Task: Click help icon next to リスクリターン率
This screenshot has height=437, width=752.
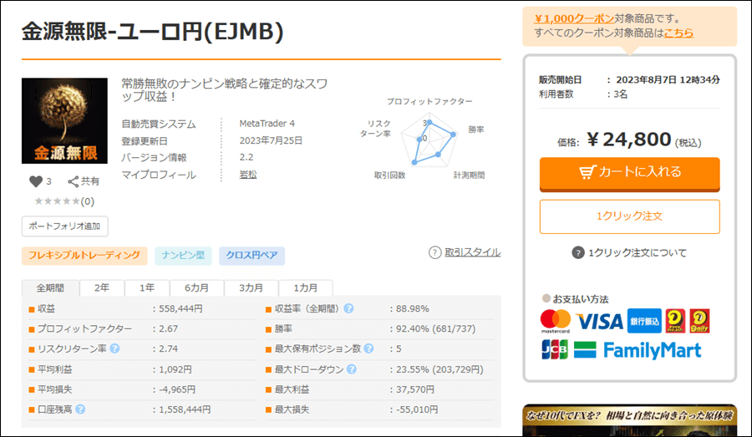Action: 114,348
